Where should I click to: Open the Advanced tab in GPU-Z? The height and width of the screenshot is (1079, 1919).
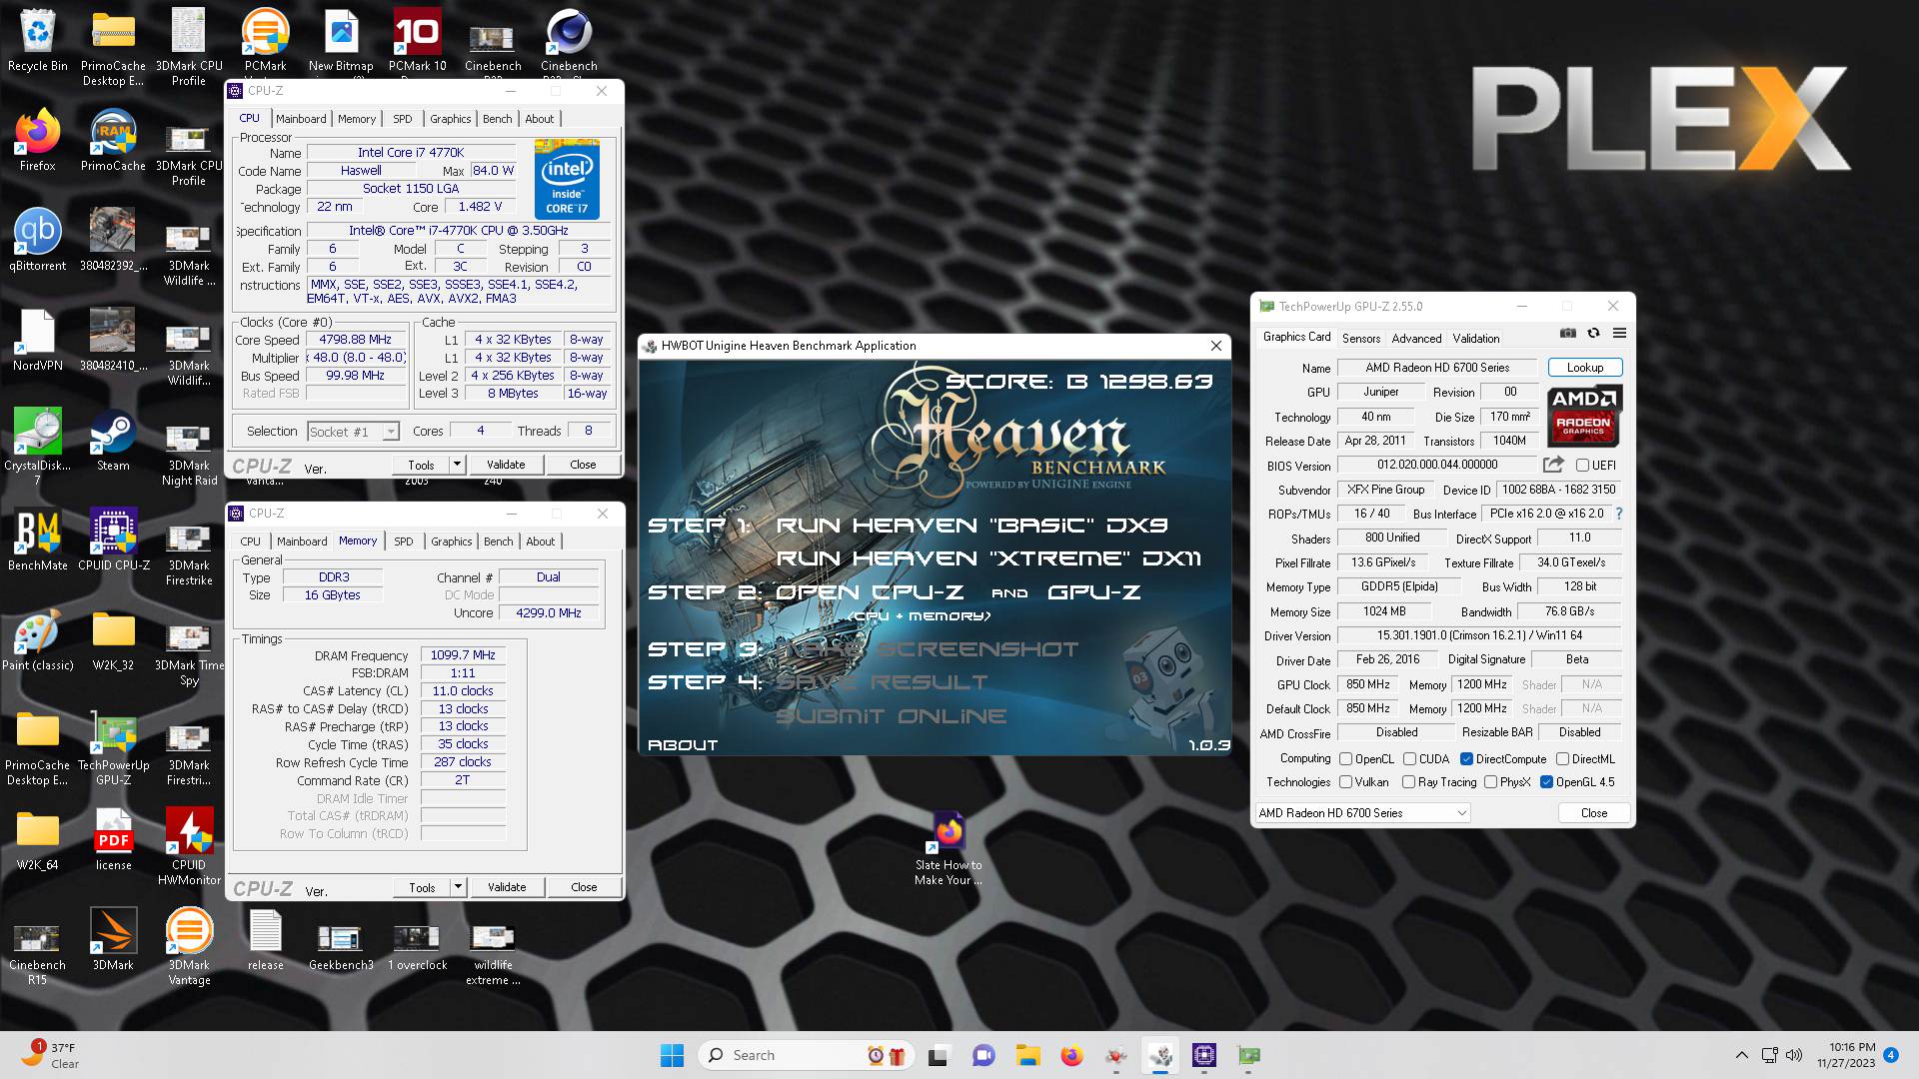click(x=1416, y=339)
